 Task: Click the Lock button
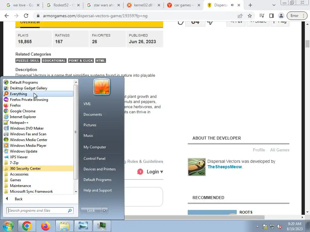[x=91, y=211]
